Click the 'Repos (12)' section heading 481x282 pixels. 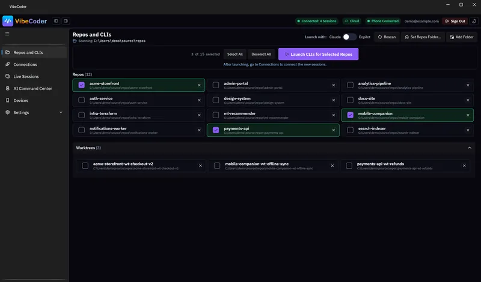(82, 74)
